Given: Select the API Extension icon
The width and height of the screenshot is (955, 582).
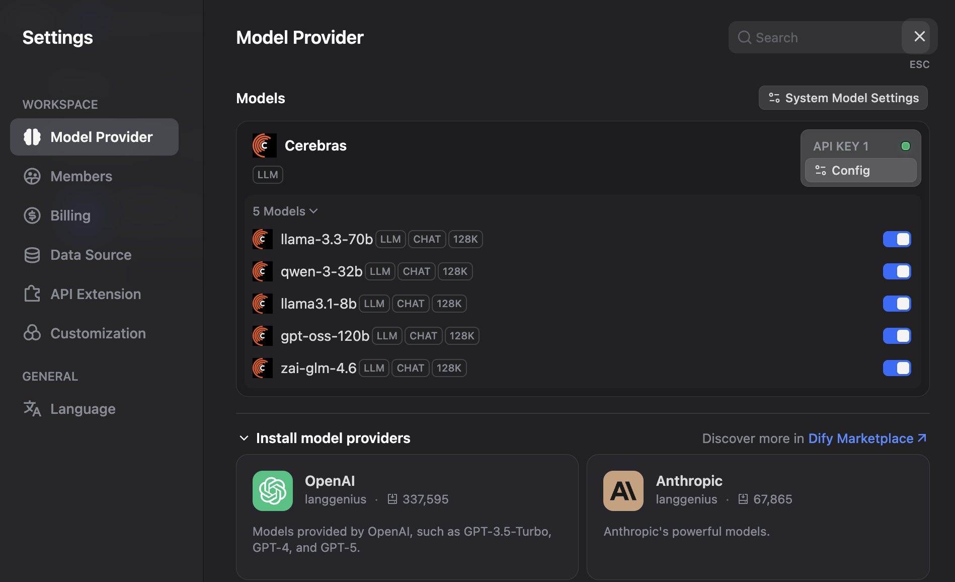Looking at the screenshot, I should pyautogui.click(x=32, y=294).
